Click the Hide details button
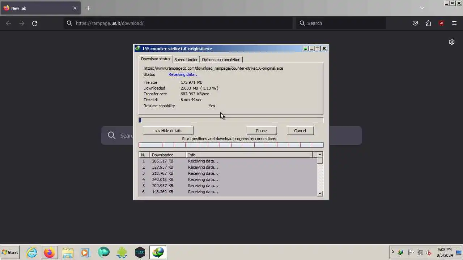The height and width of the screenshot is (260, 463). (168, 131)
